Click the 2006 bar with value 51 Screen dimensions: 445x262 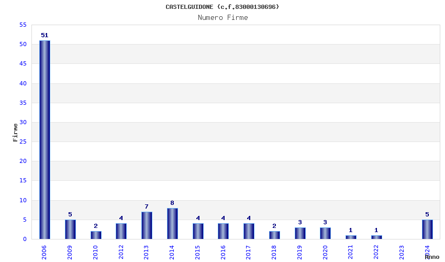point(44,140)
